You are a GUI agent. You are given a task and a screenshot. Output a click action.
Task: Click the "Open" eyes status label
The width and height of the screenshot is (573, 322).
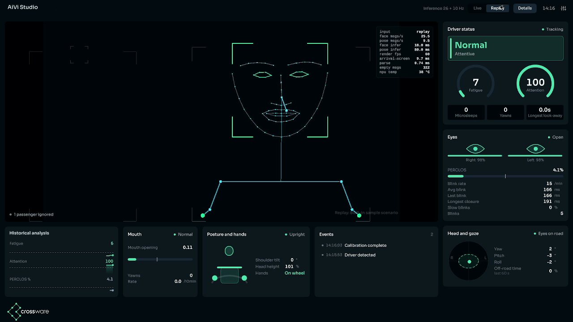click(x=556, y=137)
